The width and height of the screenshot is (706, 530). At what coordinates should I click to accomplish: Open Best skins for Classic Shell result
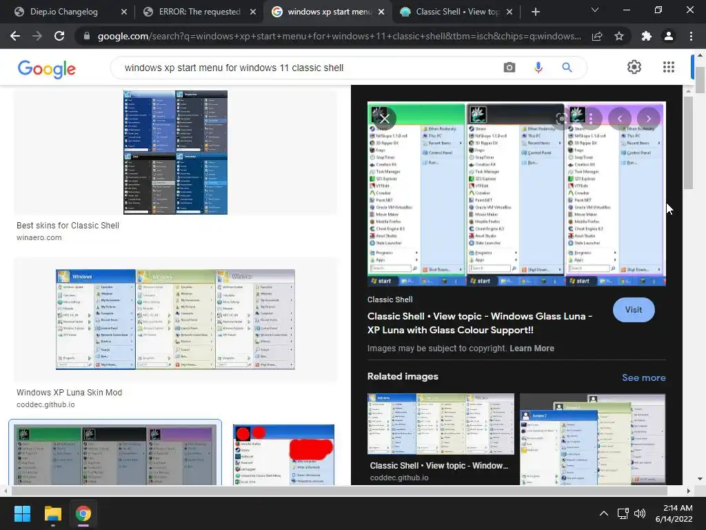pyautogui.click(x=68, y=226)
